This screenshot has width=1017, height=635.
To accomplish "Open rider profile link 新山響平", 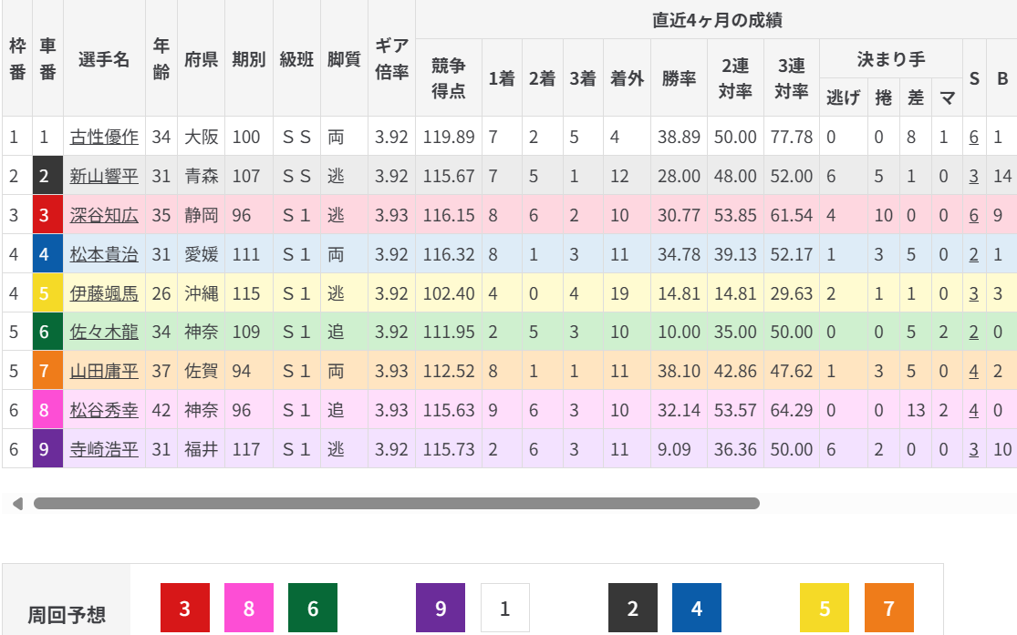I will [x=104, y=176].
